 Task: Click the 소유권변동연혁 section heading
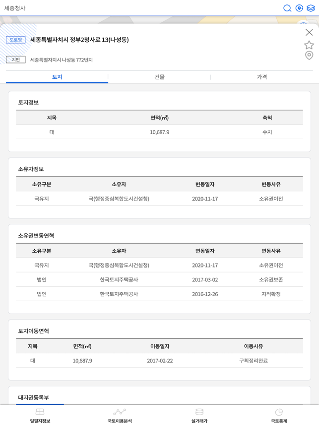(x=36, y=236)
